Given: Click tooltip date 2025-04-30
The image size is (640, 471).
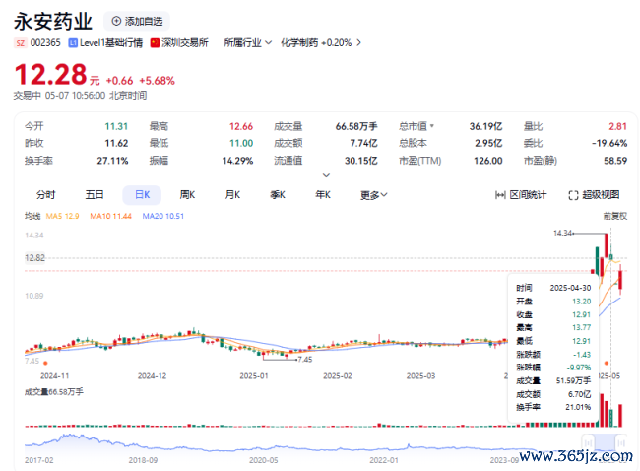Looking at the screenshot, I should (570, 288).
